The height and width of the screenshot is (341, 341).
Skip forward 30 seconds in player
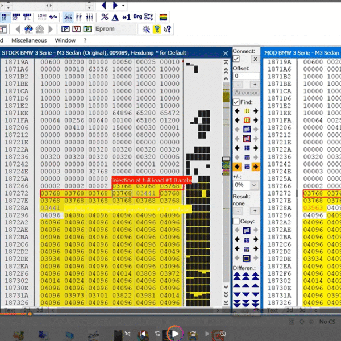tap(193, 334)
